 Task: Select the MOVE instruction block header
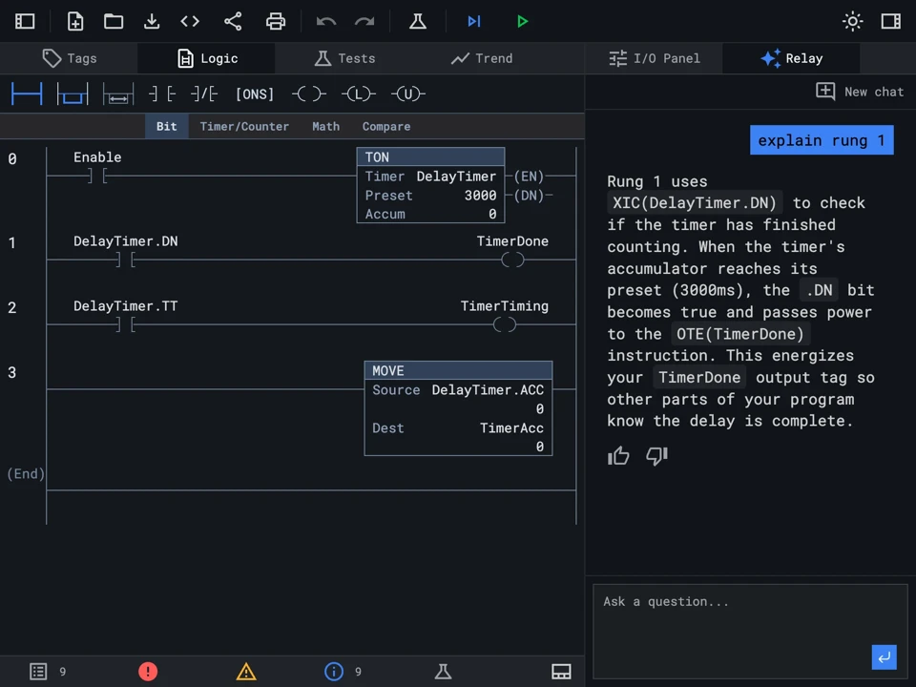point(458,371)
